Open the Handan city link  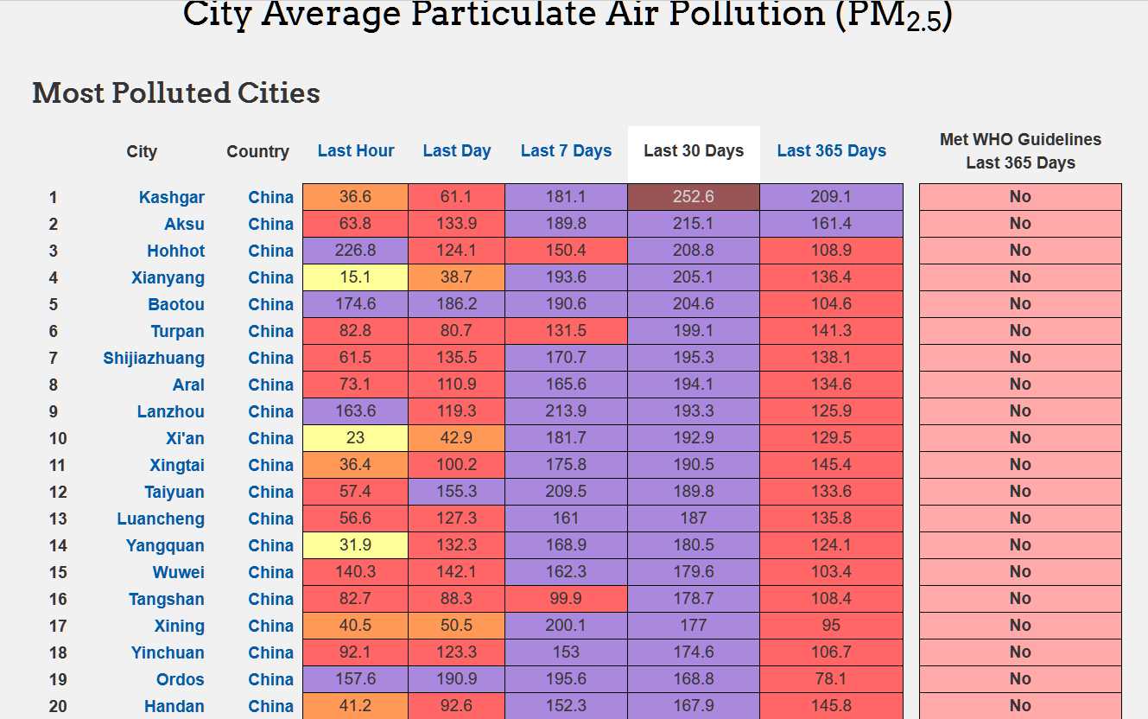click(174, 706)
